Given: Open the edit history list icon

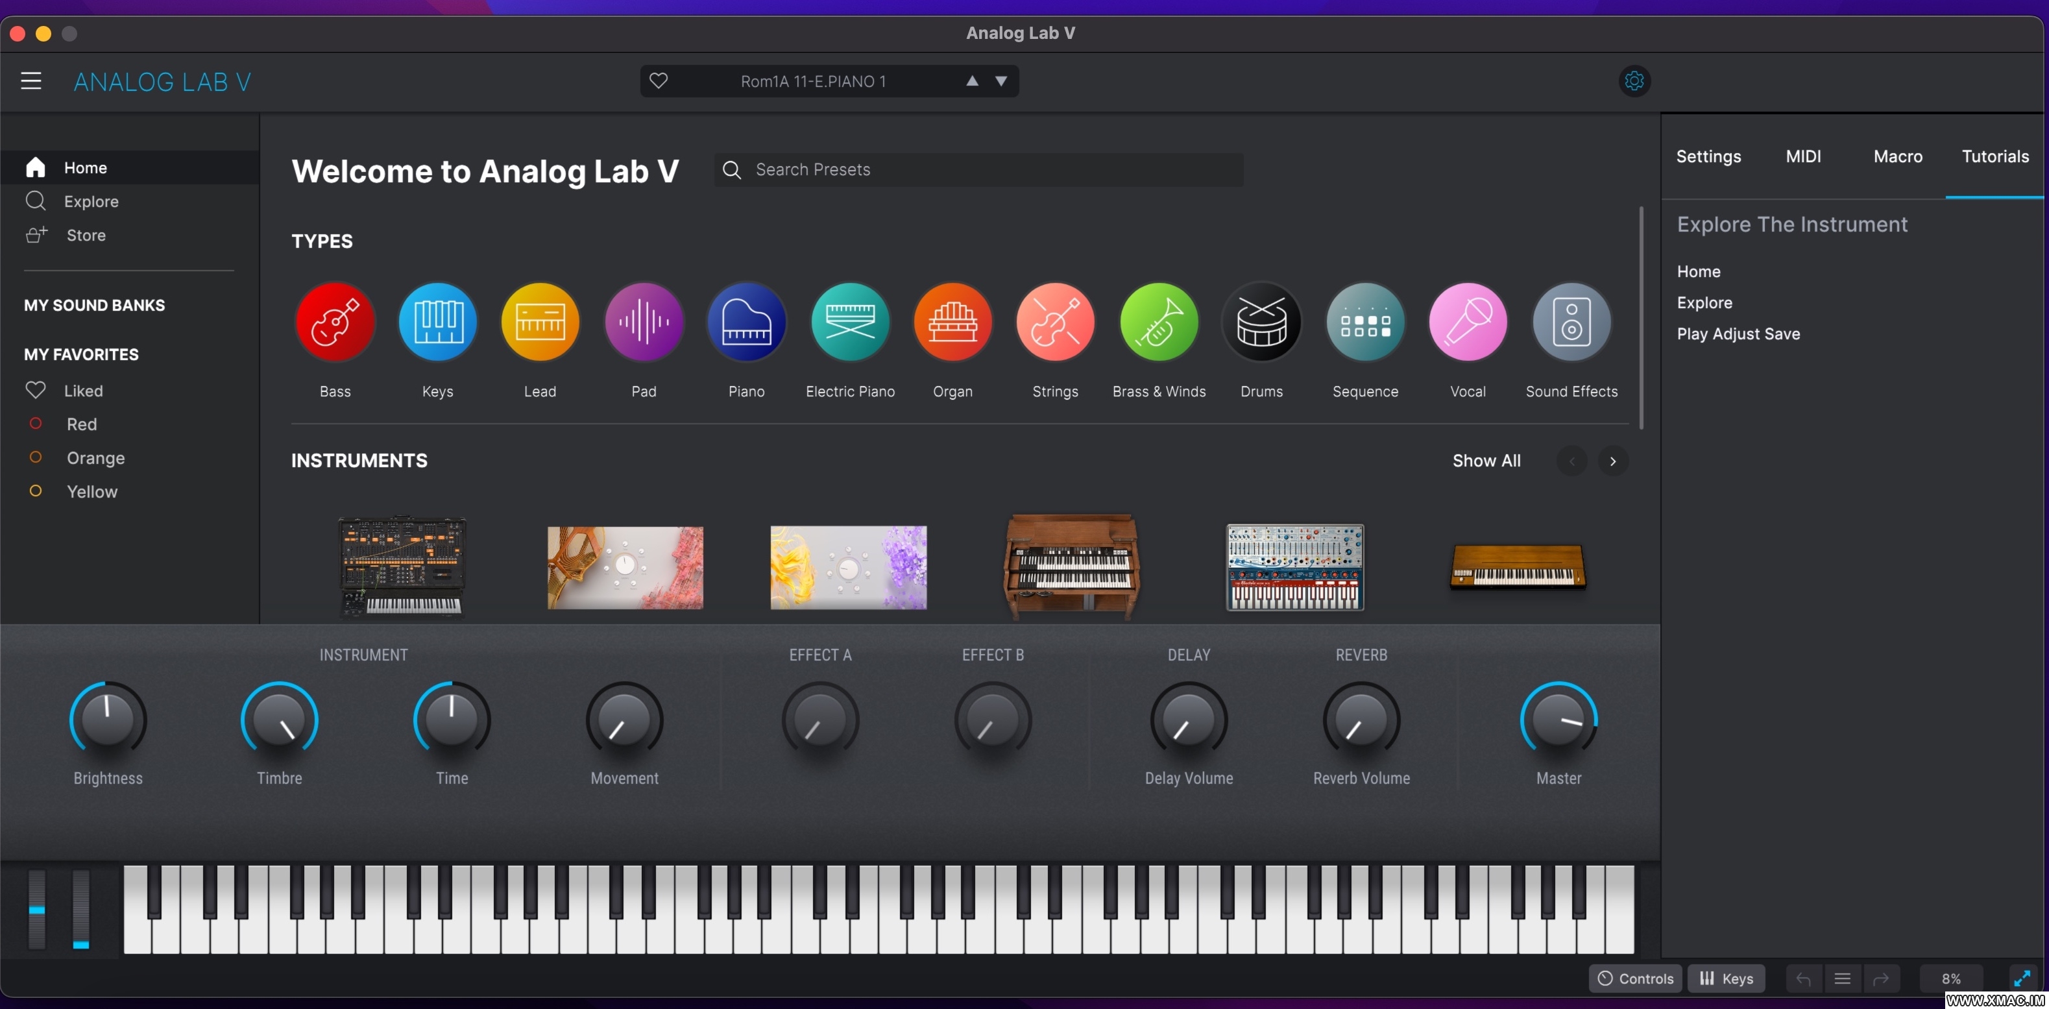Looking at the screenshot, I should tap(1842, 979).
